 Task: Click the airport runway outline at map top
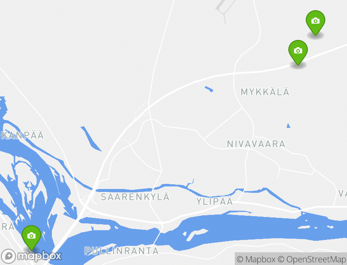[225, 7]
